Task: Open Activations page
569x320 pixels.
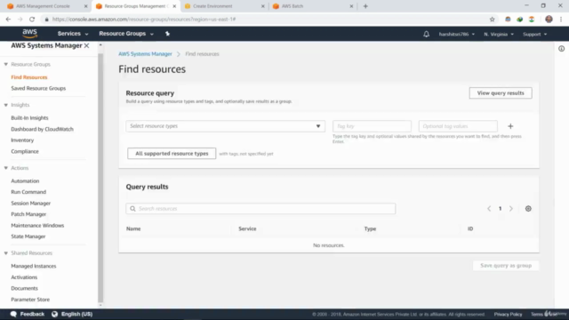Action: [24, 277]
